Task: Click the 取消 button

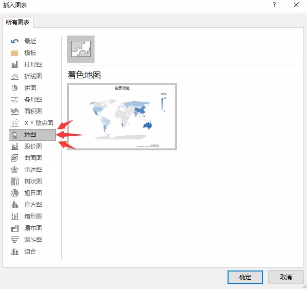Action: (286, 277)
